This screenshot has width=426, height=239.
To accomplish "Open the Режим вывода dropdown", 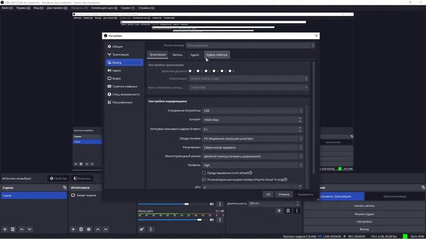I will click(x=250, y=46).
